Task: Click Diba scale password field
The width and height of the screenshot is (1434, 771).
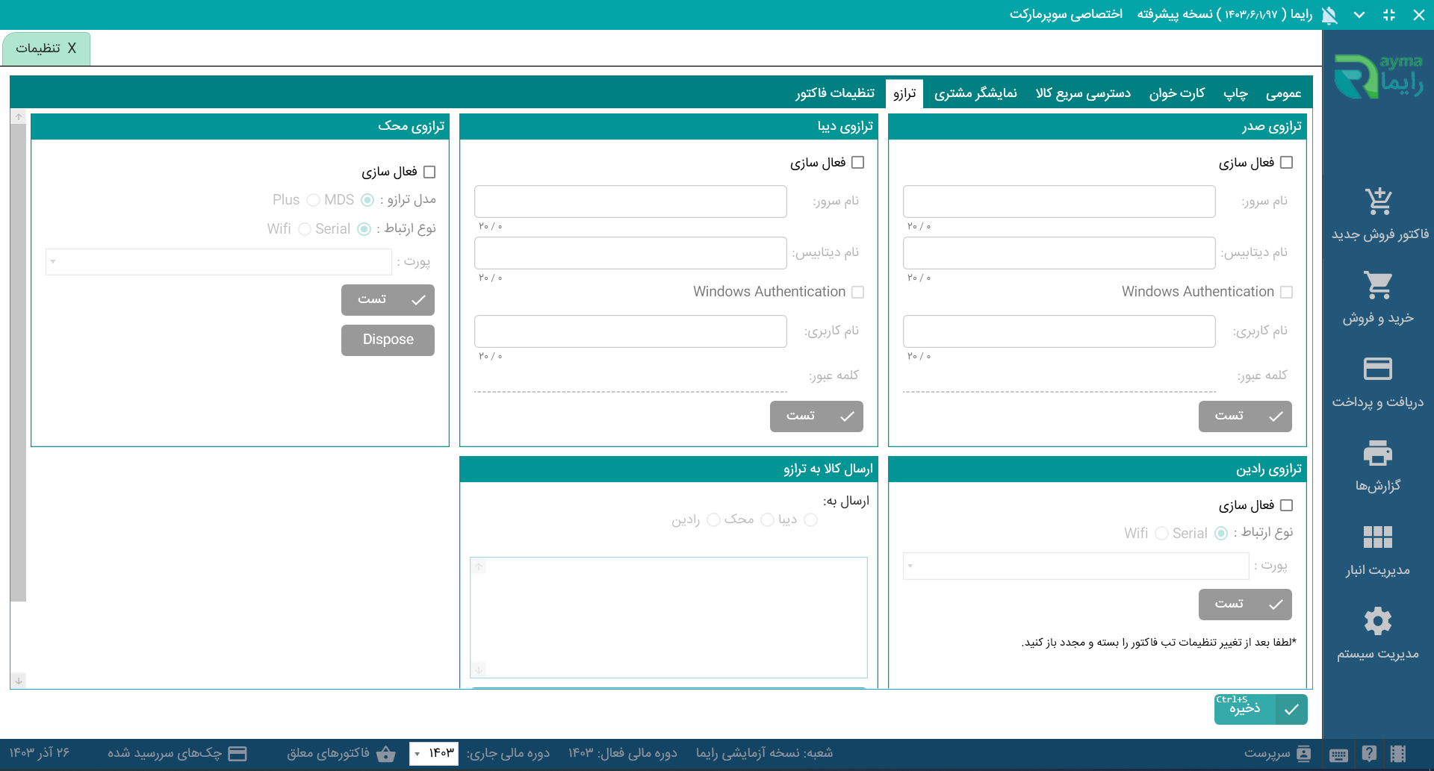Action: 630,378
